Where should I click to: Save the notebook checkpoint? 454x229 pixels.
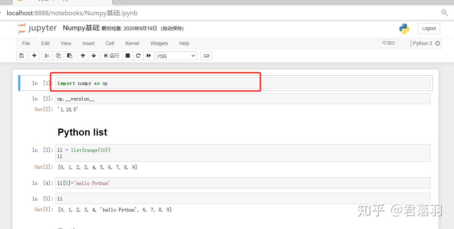22,56
